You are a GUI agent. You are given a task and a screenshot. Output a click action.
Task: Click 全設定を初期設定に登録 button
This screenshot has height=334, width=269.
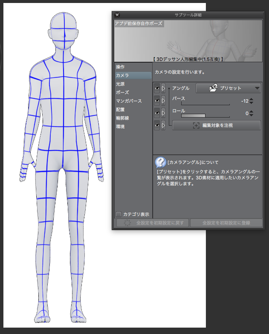click(226, 223)
